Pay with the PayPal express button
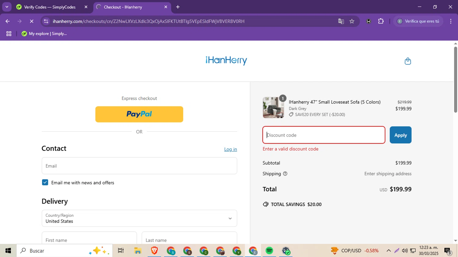458x257 pixels. tap(139, 114)
